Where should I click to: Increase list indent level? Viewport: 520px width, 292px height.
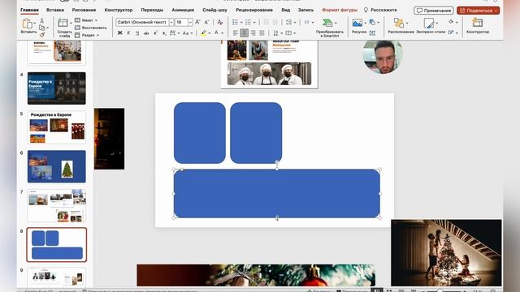(x=275, y=22)
